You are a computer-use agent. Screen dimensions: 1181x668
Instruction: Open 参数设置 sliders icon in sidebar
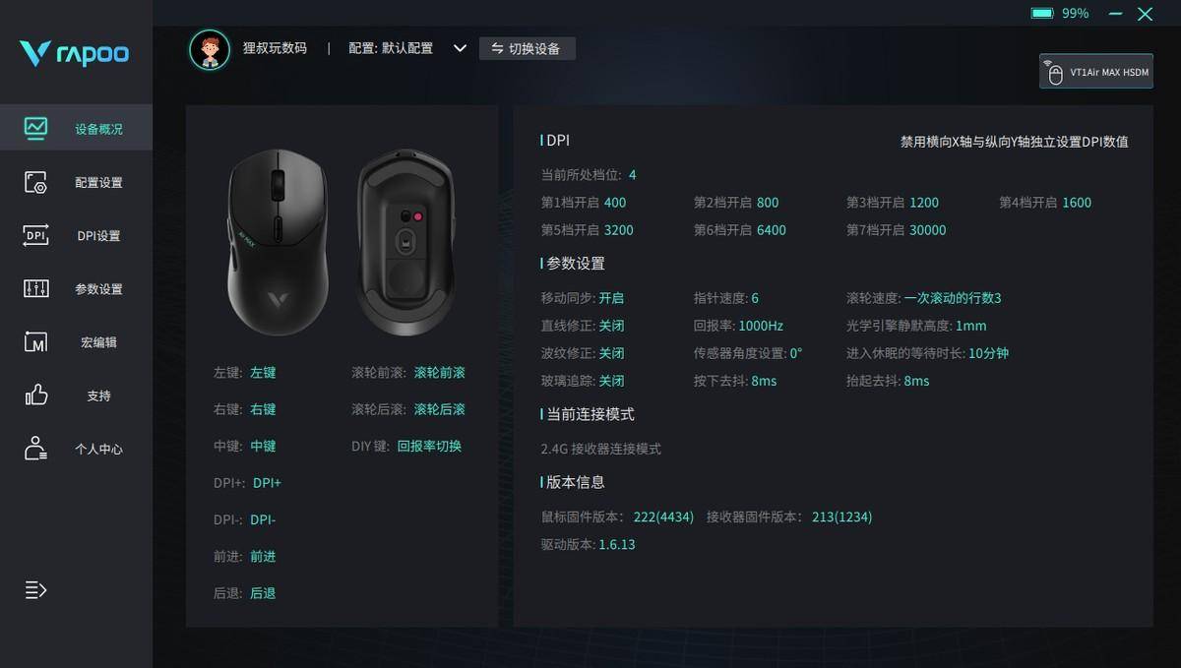click(x=36, y=288)
